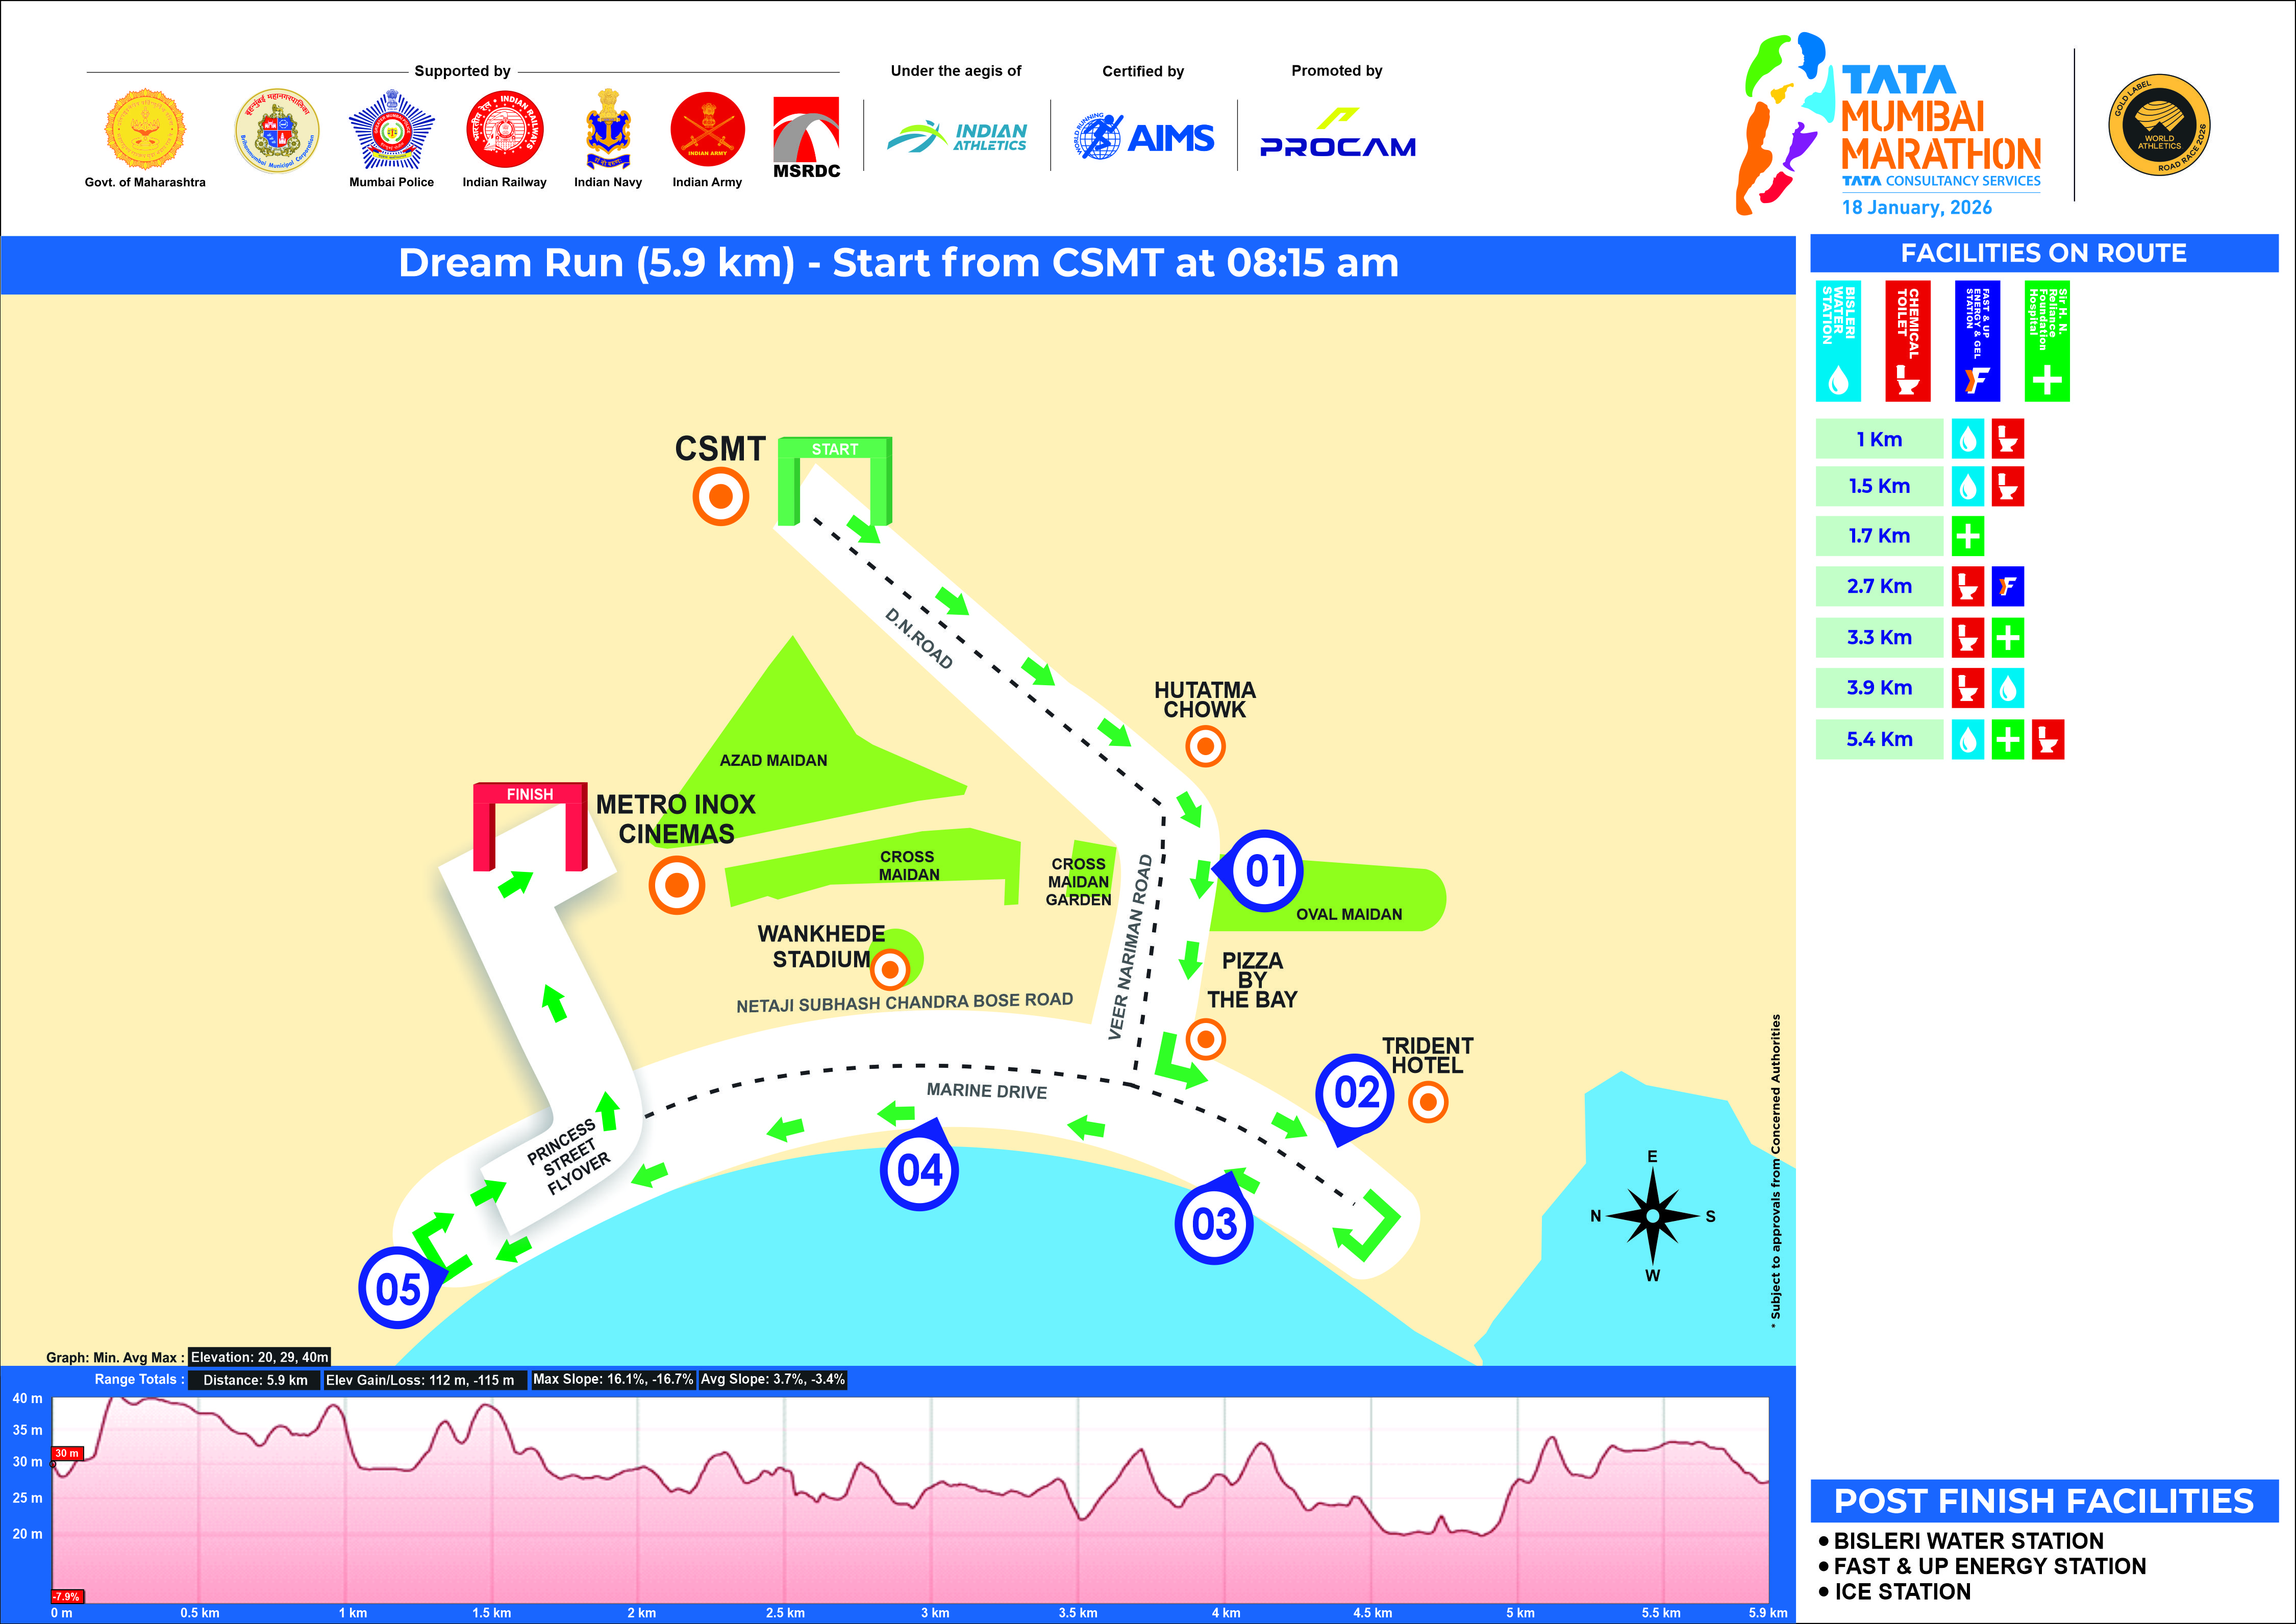Click the 30 m elevation tag on graph

click(x=67, y=1453)
